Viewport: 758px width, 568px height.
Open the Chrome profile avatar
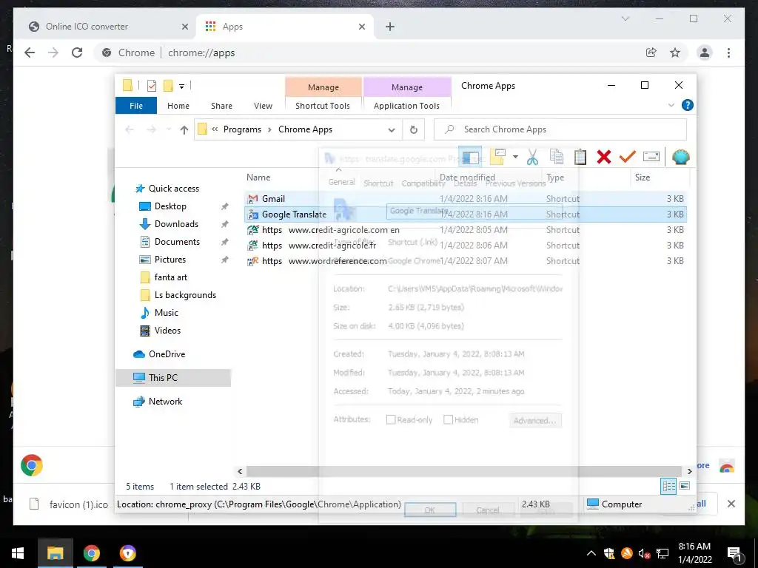[705, 53]
